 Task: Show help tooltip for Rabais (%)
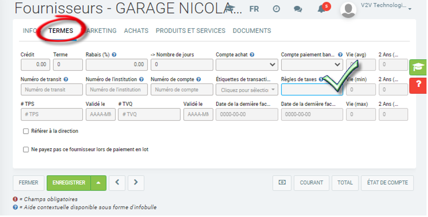point(114,55)
